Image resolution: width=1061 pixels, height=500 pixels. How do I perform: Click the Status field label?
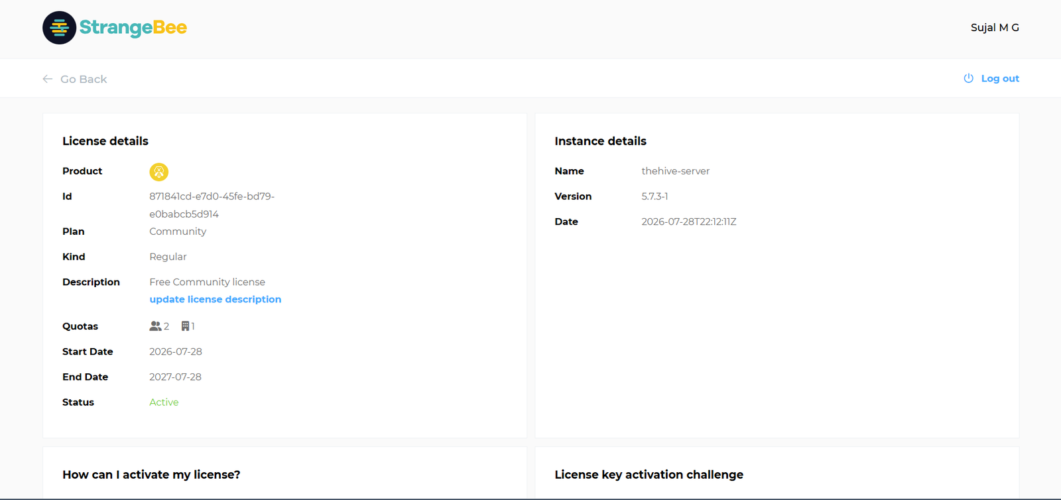(78, 403)
